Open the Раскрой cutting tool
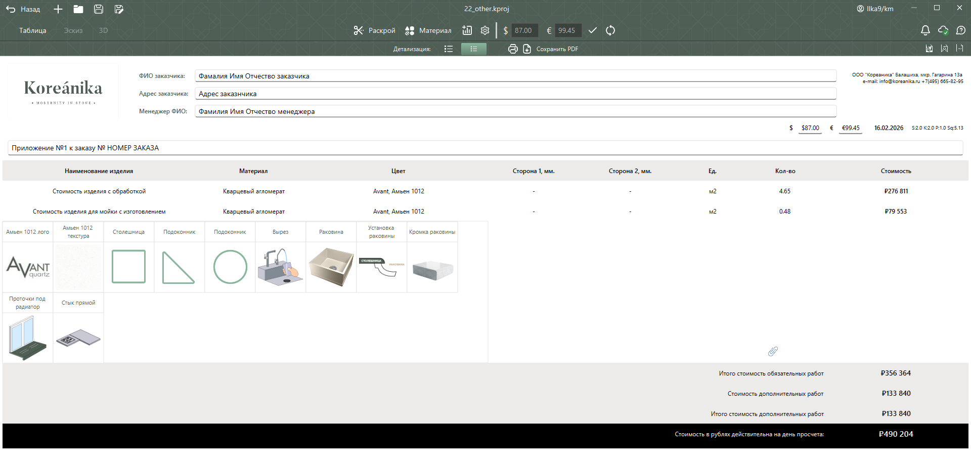The image size is (971, 458). tap(374, 30)
